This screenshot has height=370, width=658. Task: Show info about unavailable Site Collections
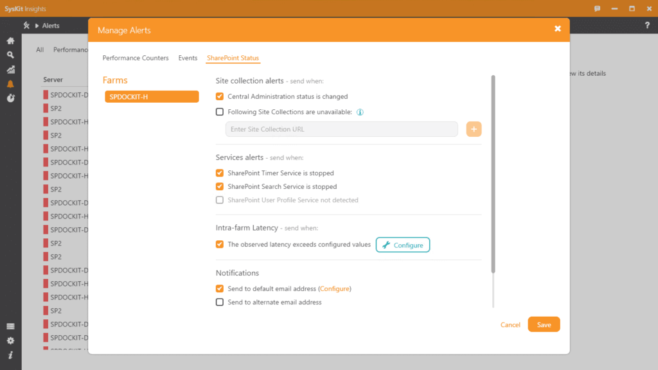tap(360, 112)
